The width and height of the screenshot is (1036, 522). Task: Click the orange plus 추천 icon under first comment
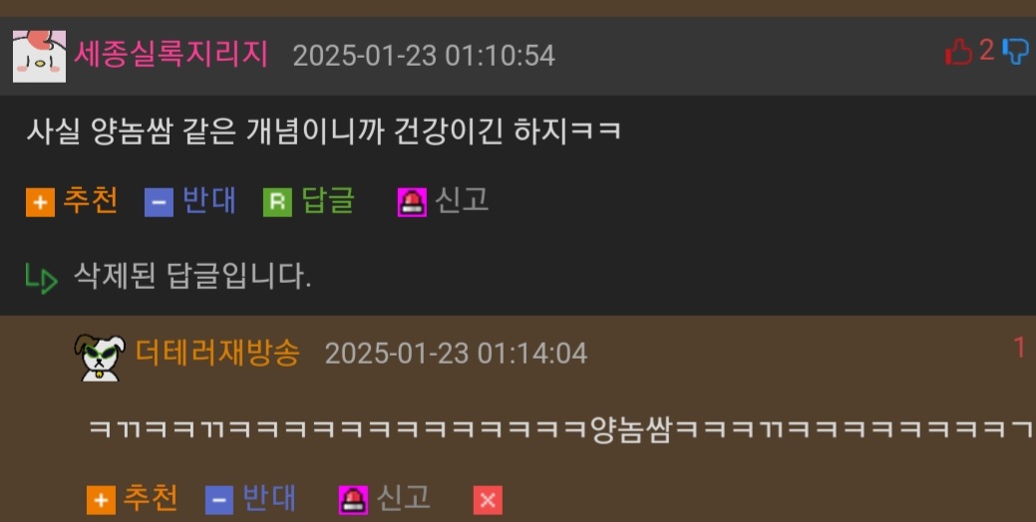point(40,202)
